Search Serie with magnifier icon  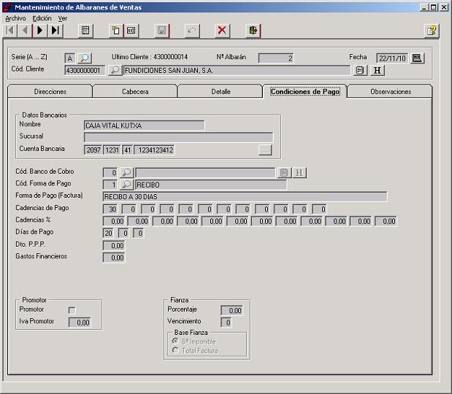click(85, 58)
